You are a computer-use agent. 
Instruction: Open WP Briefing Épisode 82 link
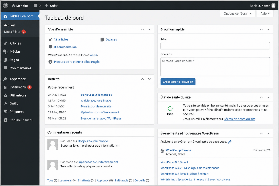point(195,179)
